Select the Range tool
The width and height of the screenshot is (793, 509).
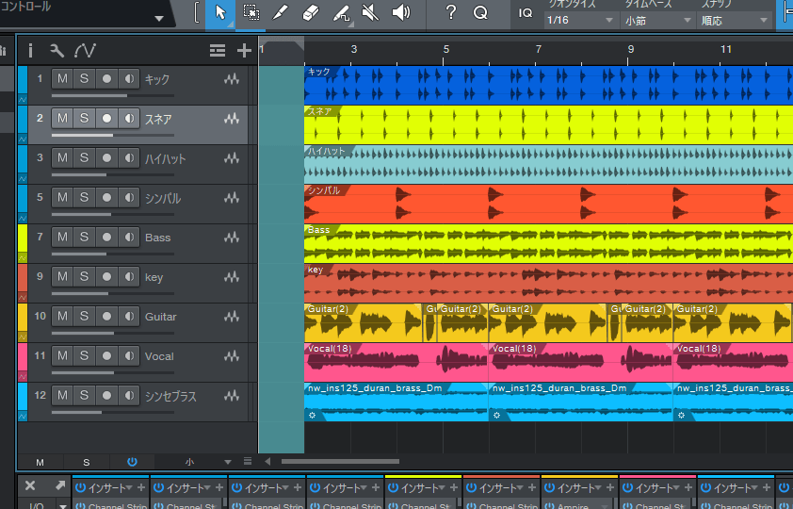click(251, 13)
